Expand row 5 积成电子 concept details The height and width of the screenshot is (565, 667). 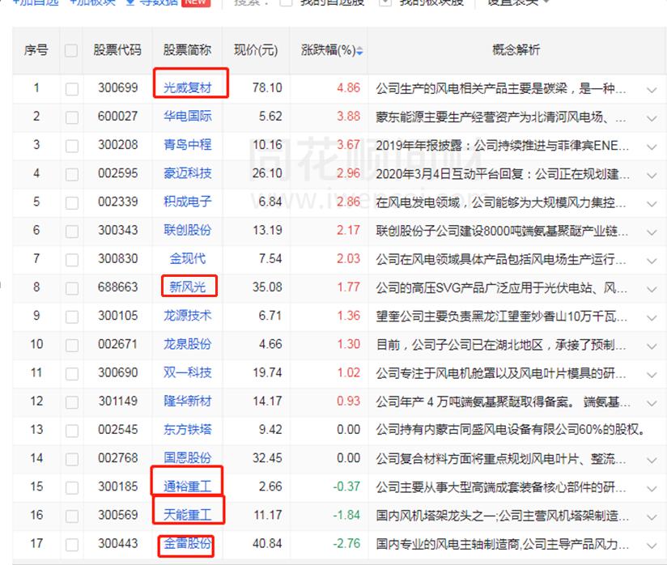(652, 202)
